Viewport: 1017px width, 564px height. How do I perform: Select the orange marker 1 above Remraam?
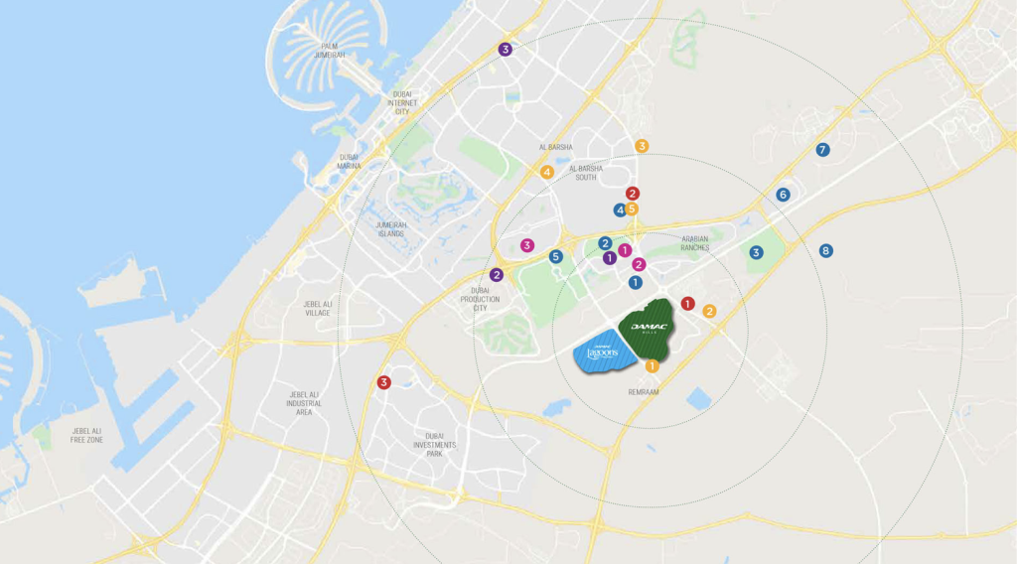pos(652,366)
